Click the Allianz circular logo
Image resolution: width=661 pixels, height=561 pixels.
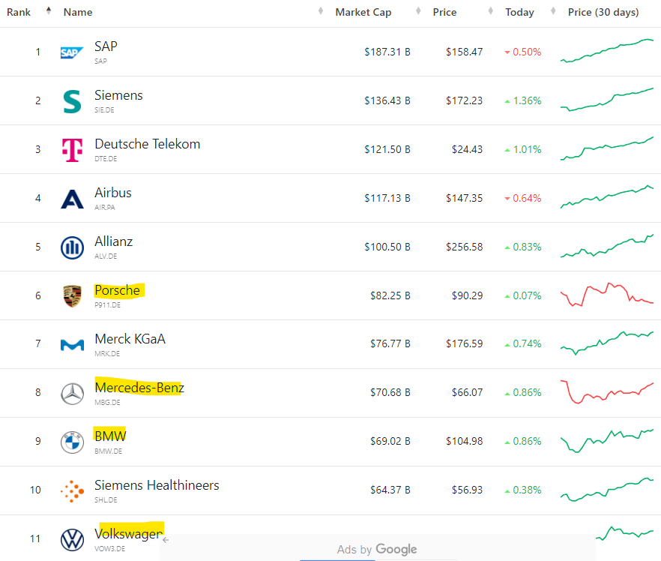coord(72,247)
